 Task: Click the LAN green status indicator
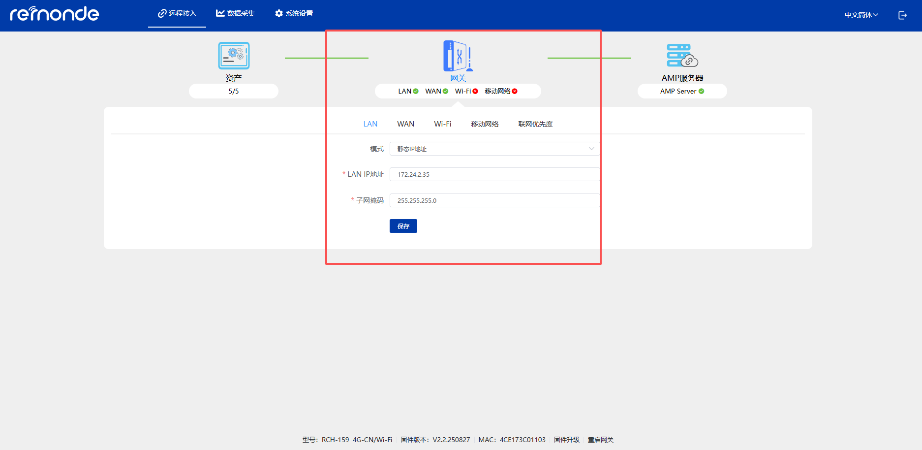(x=416, y=91)
